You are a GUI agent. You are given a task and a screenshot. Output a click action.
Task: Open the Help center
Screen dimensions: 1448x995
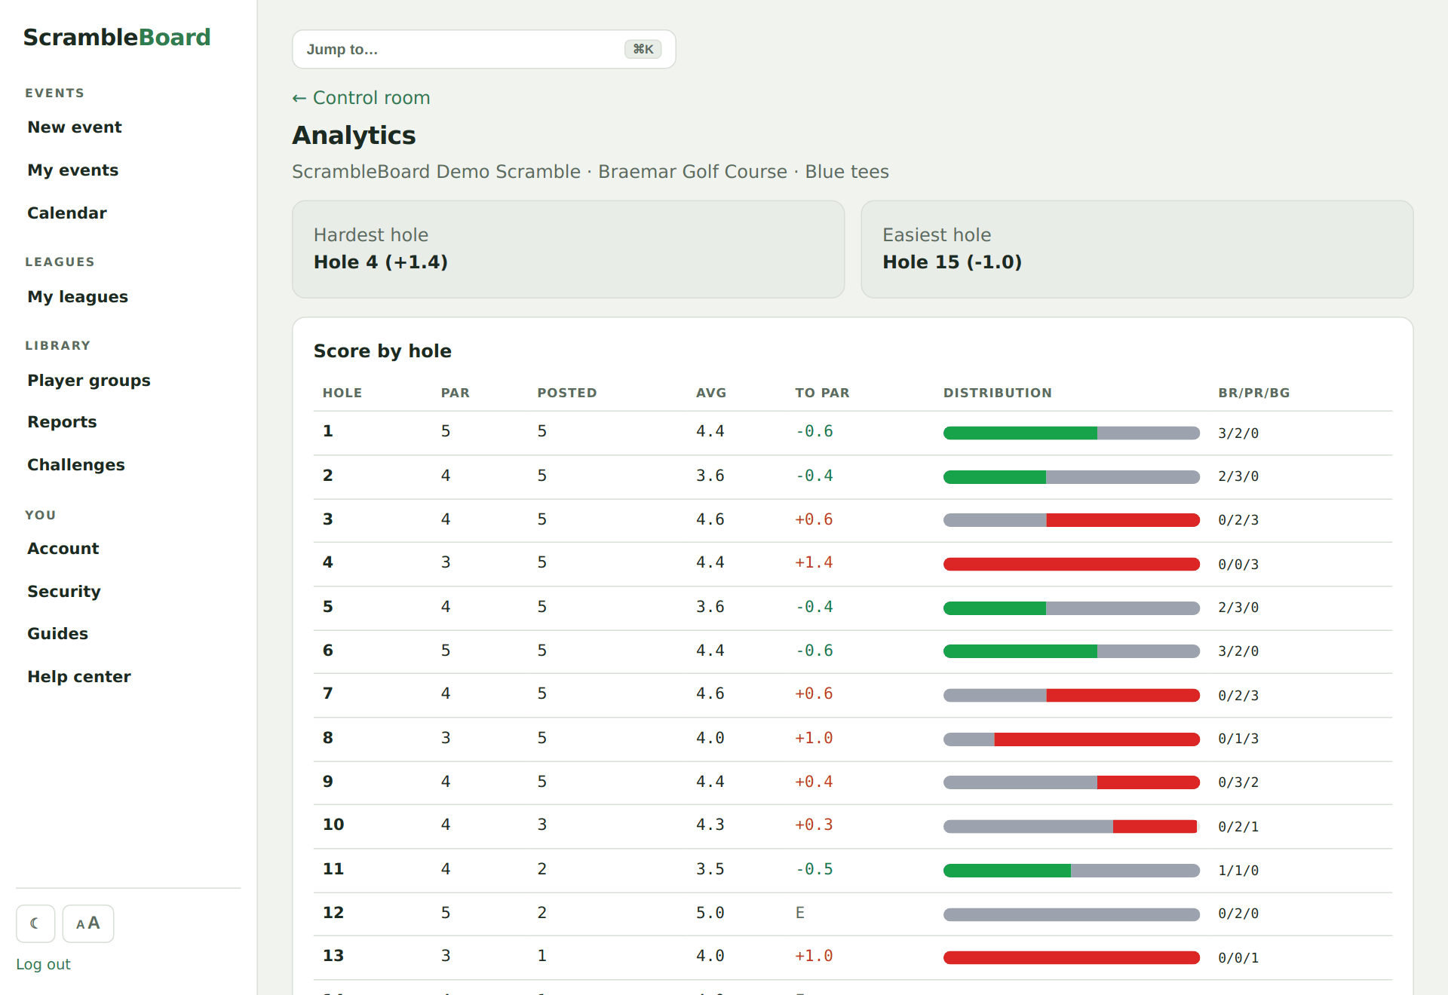[79, 677]
